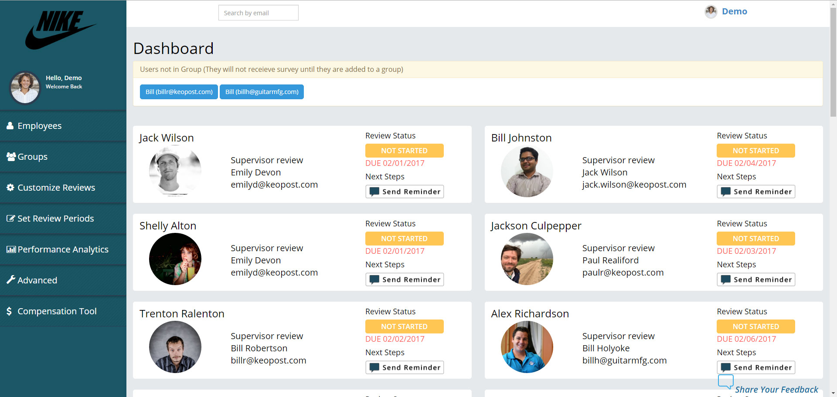Open the Demo user menu
The height and width of the screenshot is (397, 837).
tap(734, 12)
